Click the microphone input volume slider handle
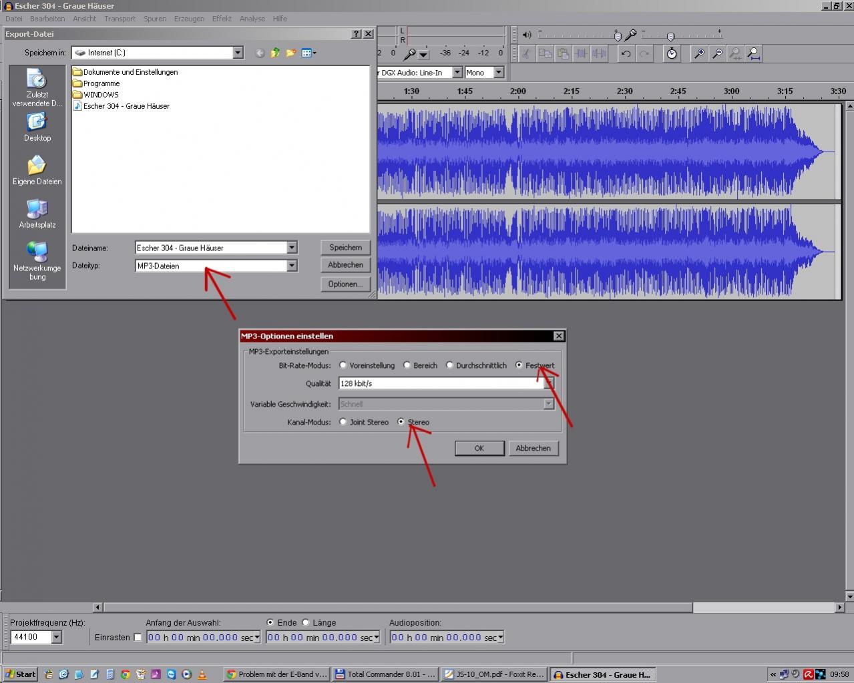The image size is (854, 683). tap(670, 36)
